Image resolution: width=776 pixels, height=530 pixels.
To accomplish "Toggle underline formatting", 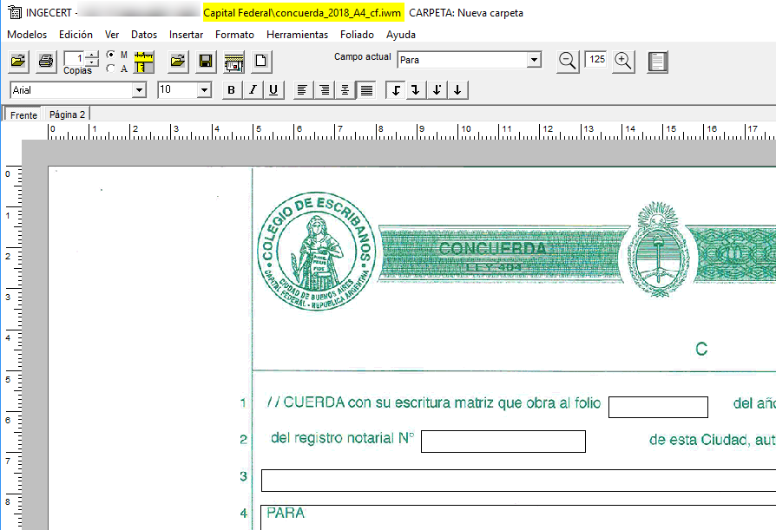I will coord(273,90).
